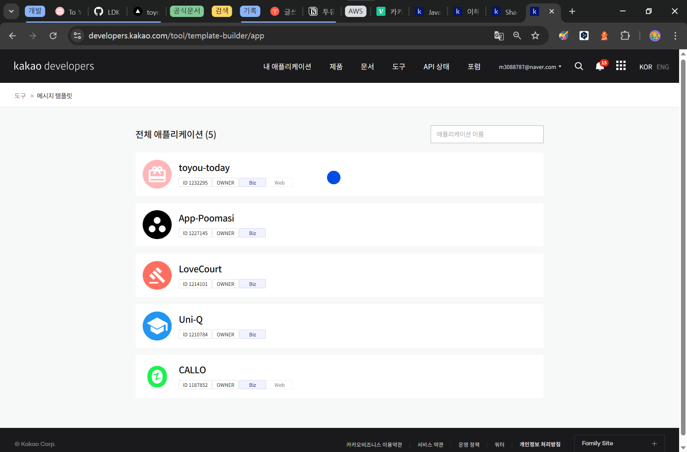The width and height of the screenshot is (687, 452).
Task: View site information icon in address bar
Action: [x=78, y=36]
